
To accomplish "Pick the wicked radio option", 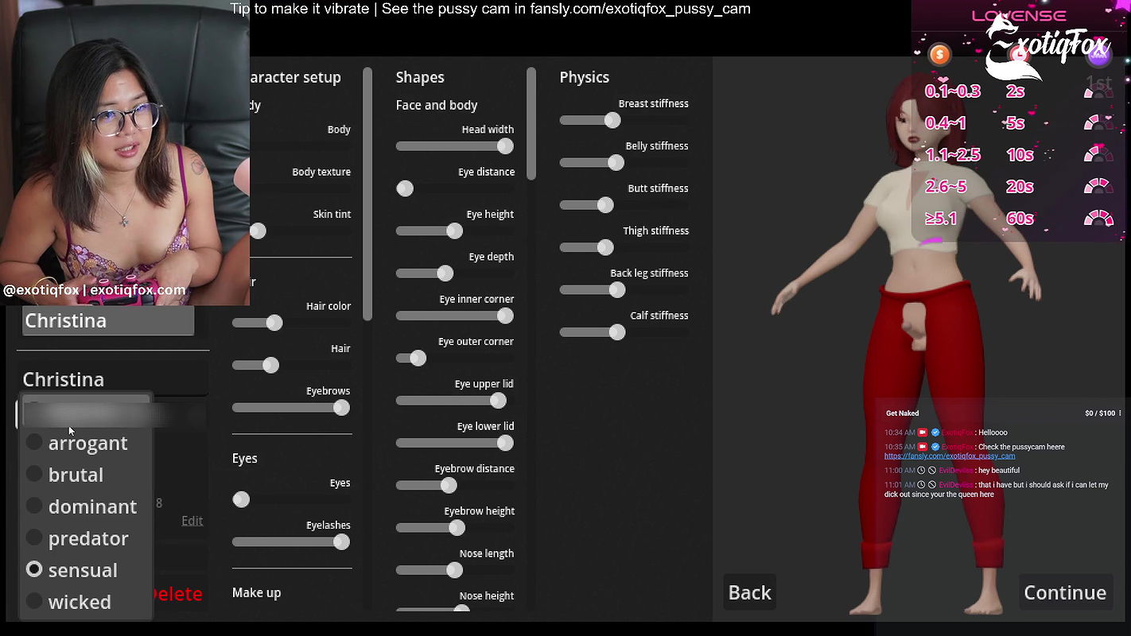I will 34,601.
